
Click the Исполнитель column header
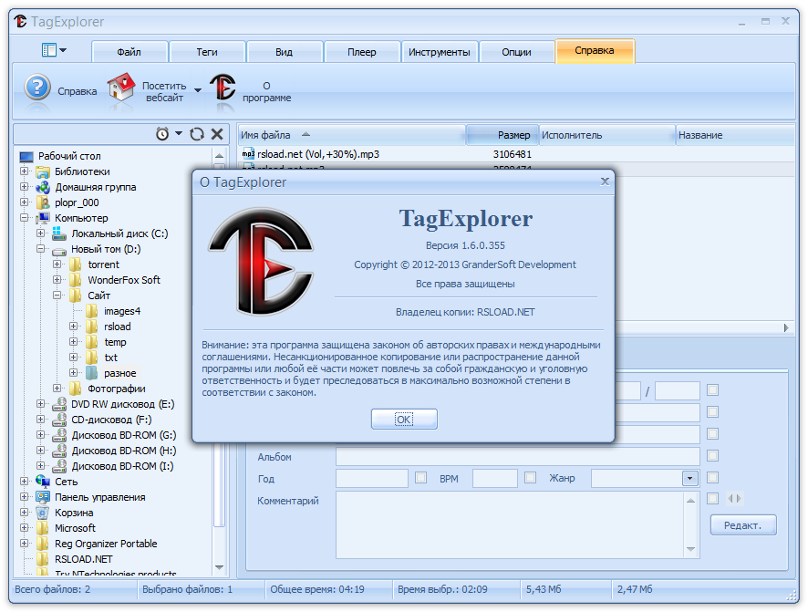click(607, 135)
